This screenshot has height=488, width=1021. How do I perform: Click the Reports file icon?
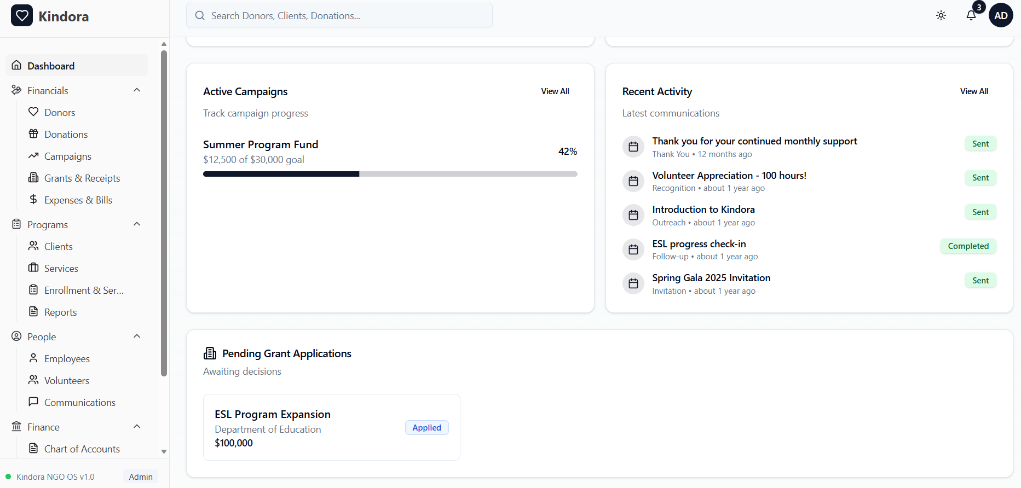coord(33,311)
